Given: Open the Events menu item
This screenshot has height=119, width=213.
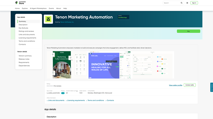Looking at the screenshot, I should point(51,8).
